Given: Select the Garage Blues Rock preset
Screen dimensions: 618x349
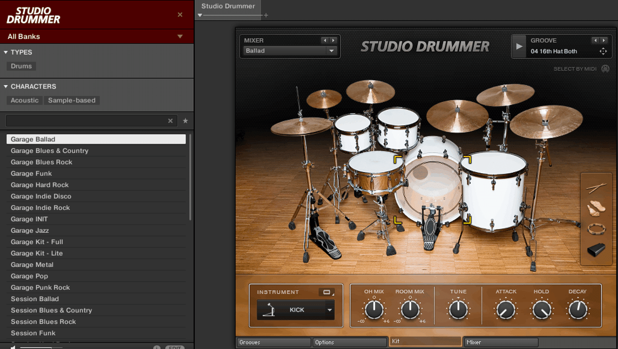Looking at the screenshot, I should 96,162.
